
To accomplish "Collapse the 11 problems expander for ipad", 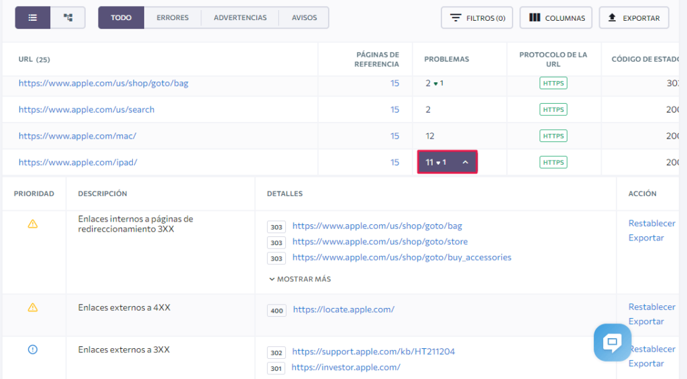I will (x=447, y=162).
